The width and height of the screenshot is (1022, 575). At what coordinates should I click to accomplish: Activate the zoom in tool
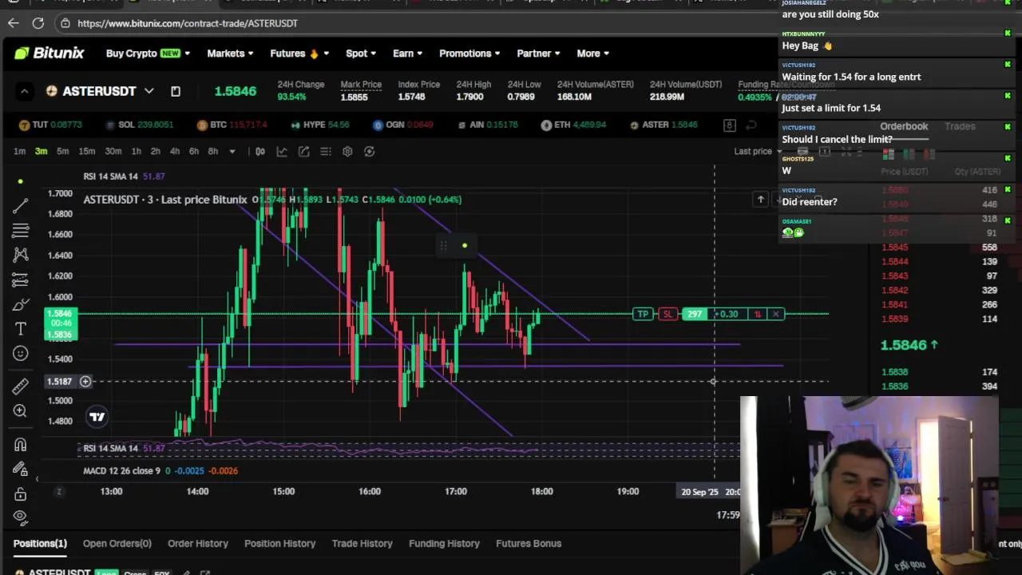click(x=21, y=410)
